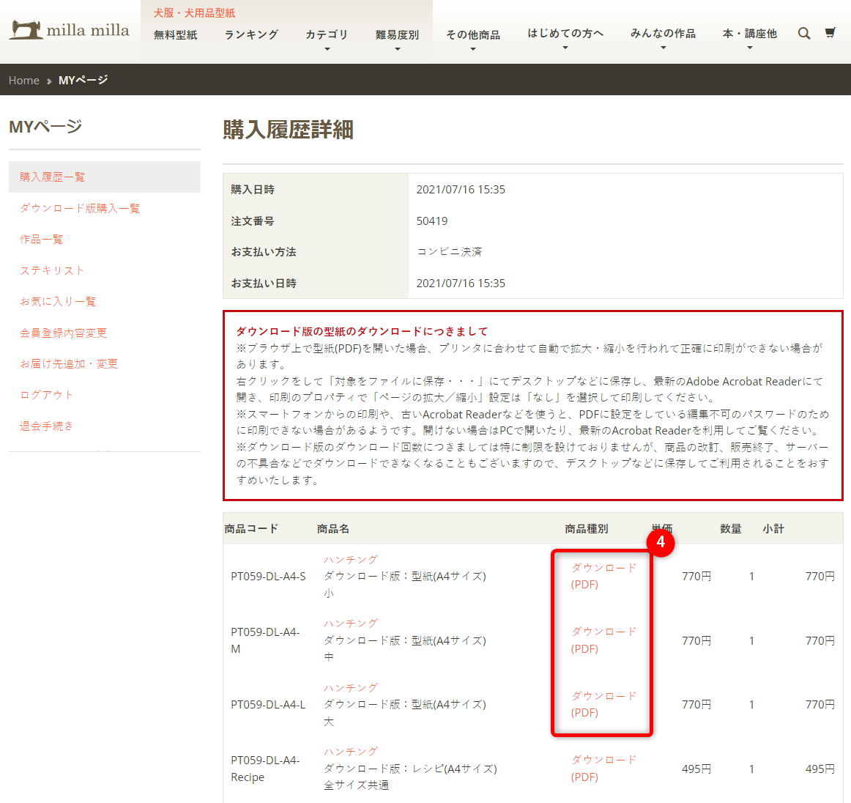
Task: Open お気に入り一覧 in the sidebar
Action: 58,302
